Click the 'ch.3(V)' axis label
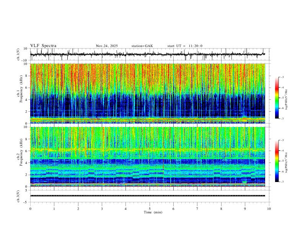Image resolution: width=303 pixels, height=234 pixels. click(18, 196)
